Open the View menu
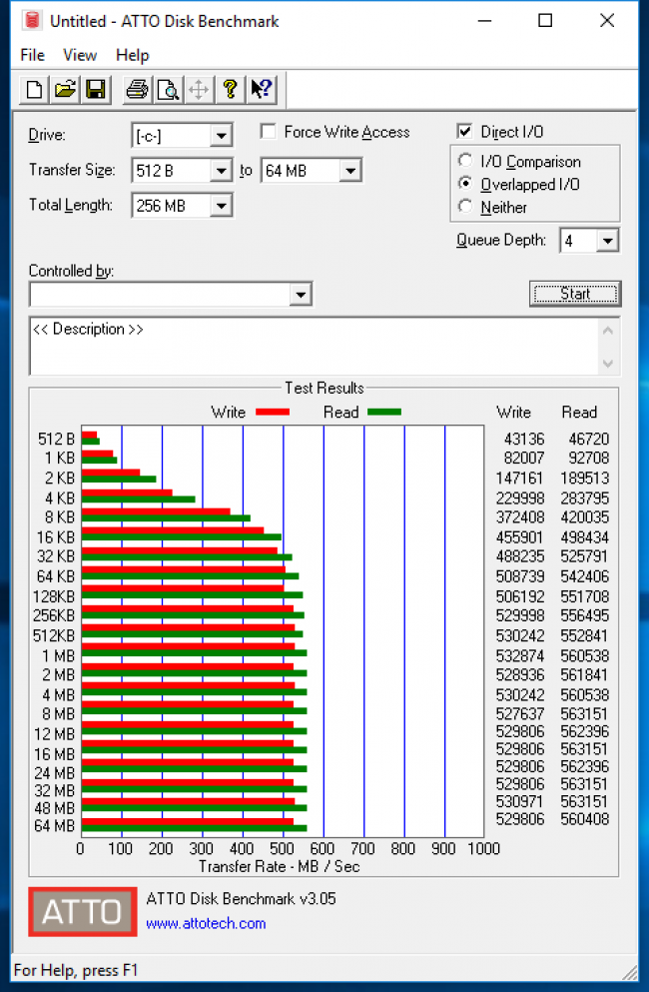 [80, 55]
